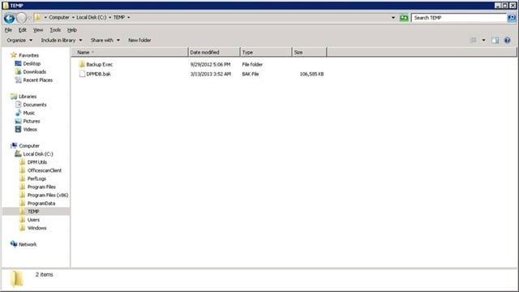519x292 pixels.
Task: Click the 106,585 KB size value
Action: pos(311,74)
